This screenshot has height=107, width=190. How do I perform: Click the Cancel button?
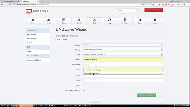point(159,95)
